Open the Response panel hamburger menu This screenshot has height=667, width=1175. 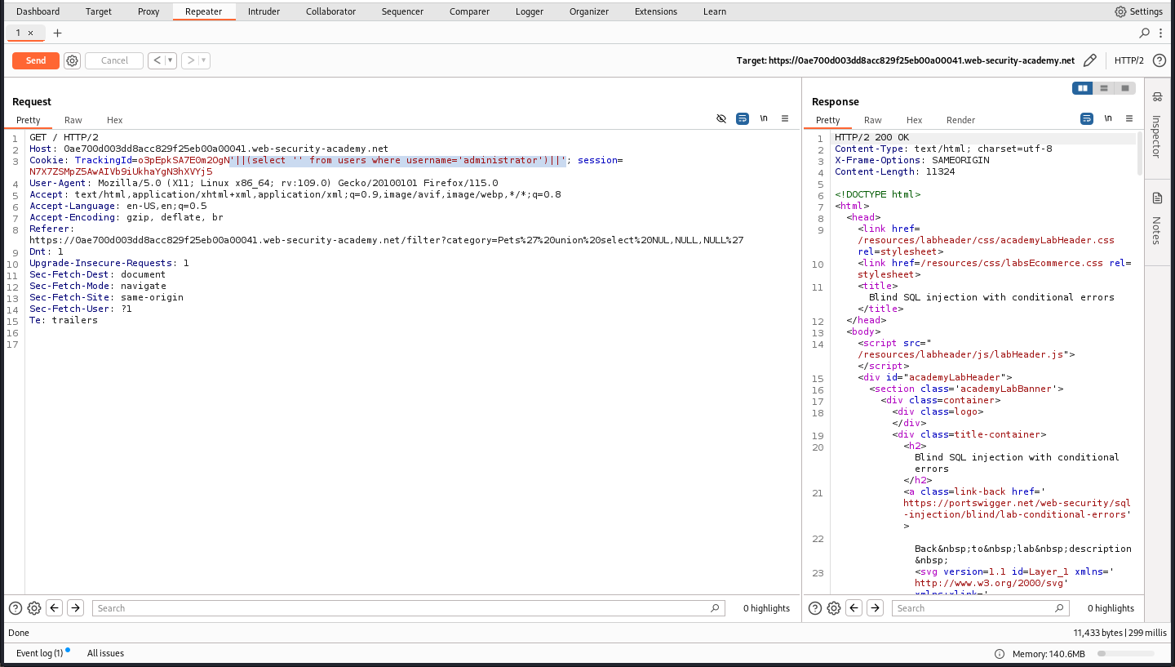1129,118
